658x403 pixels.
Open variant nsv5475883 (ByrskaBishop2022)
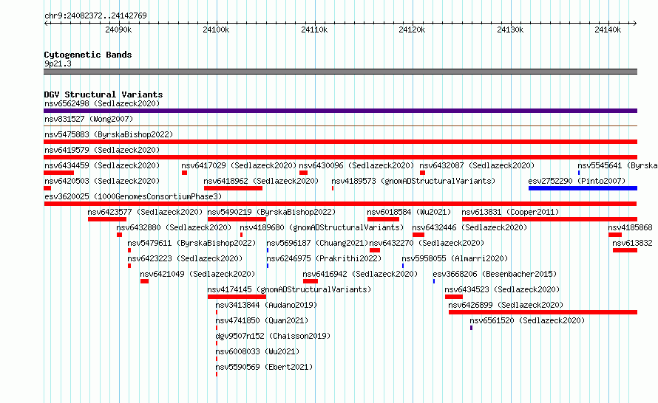pyautogui.click(x=109, y=134)
